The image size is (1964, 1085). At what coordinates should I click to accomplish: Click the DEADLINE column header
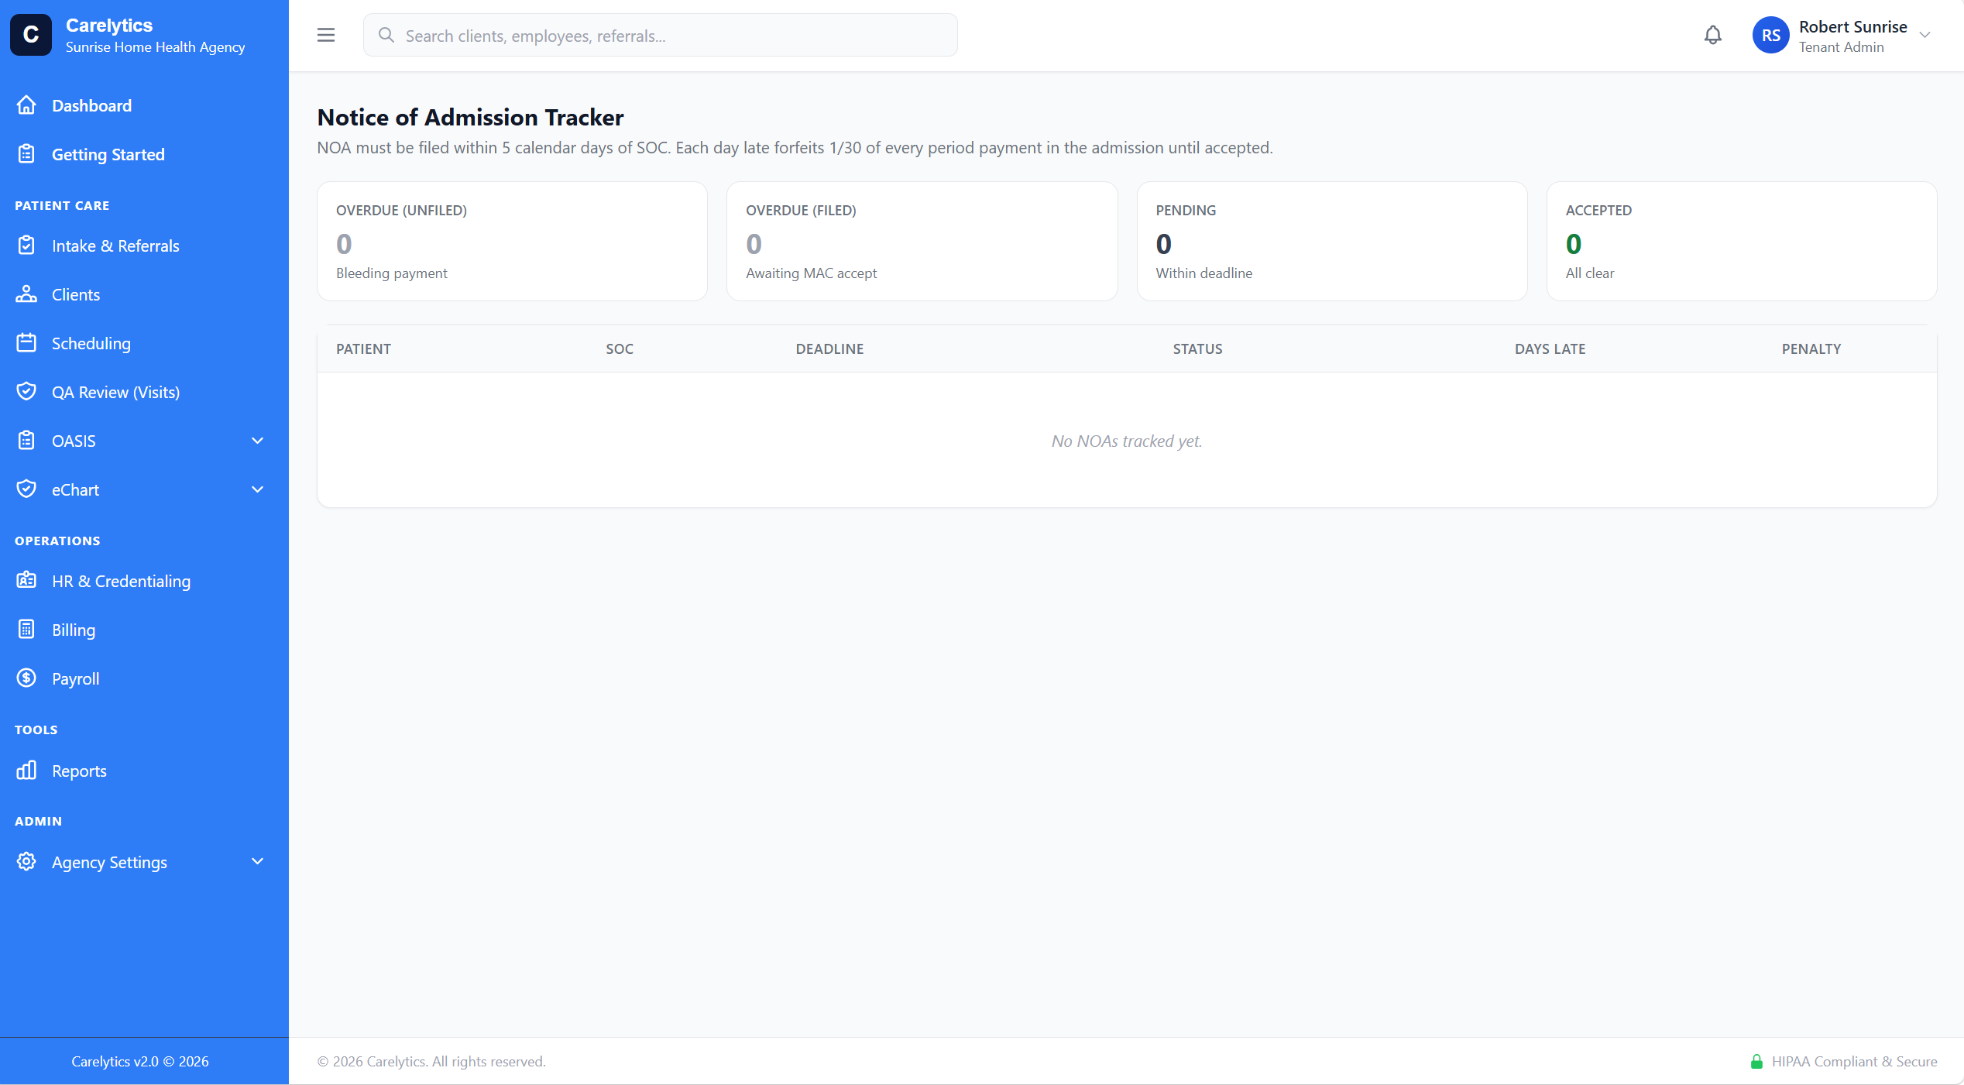(x=829, y=349)
